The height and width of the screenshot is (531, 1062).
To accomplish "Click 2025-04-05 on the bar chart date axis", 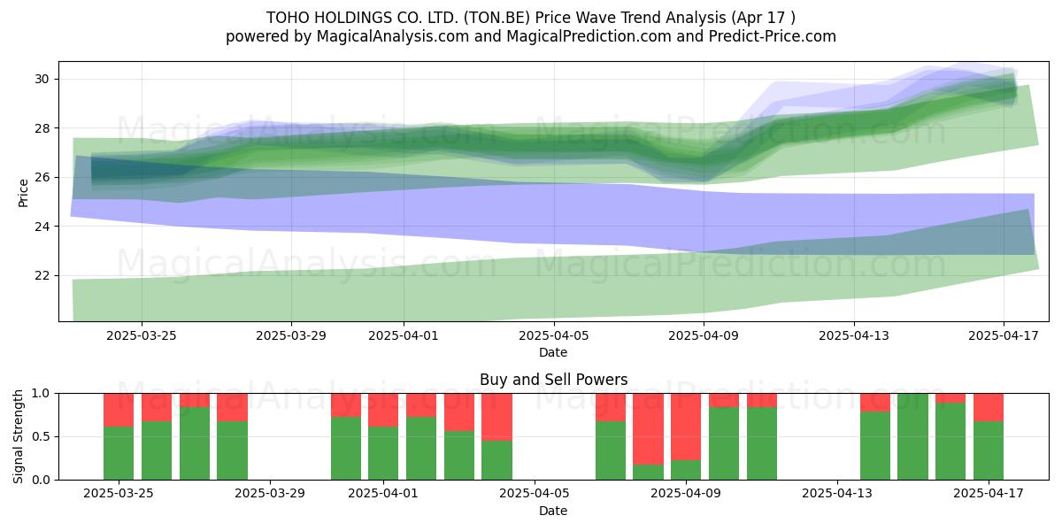I will (x=535, y=494).
